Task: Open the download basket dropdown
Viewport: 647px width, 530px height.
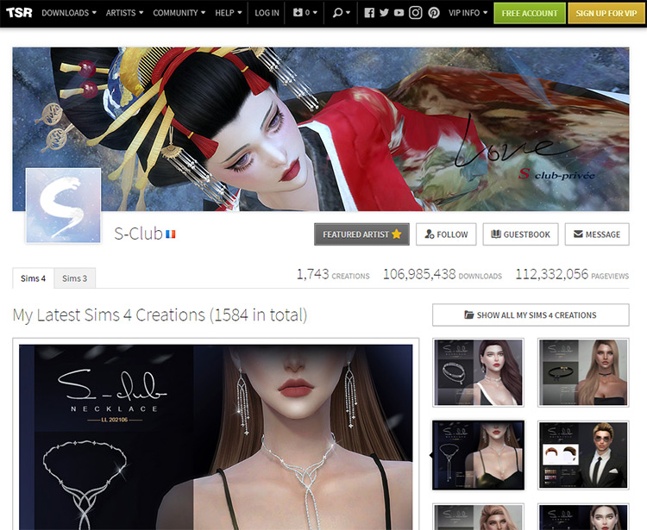Action: pyautogui.click(x=305, y=13)
